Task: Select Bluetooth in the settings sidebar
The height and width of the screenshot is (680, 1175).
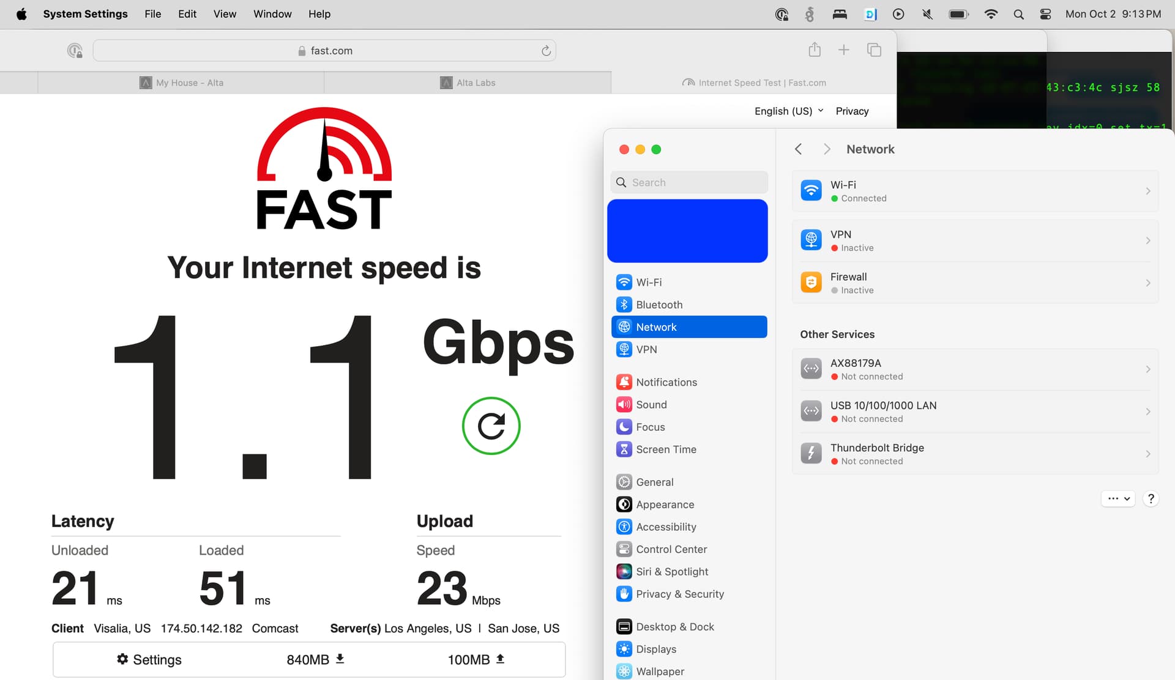Action: pyautogui.click(x=689, y=305)
